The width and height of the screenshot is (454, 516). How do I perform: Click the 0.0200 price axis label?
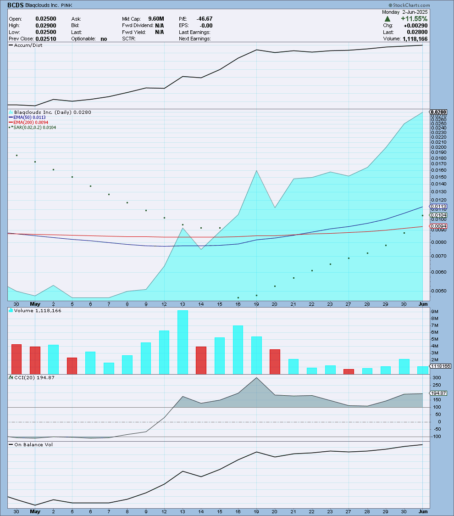point(439,147)
